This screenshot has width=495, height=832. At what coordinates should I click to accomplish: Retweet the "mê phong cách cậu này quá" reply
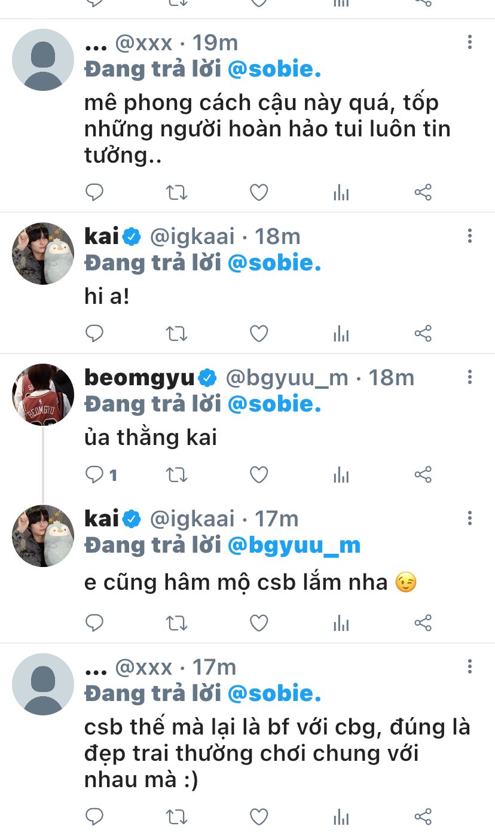(176, 193)
